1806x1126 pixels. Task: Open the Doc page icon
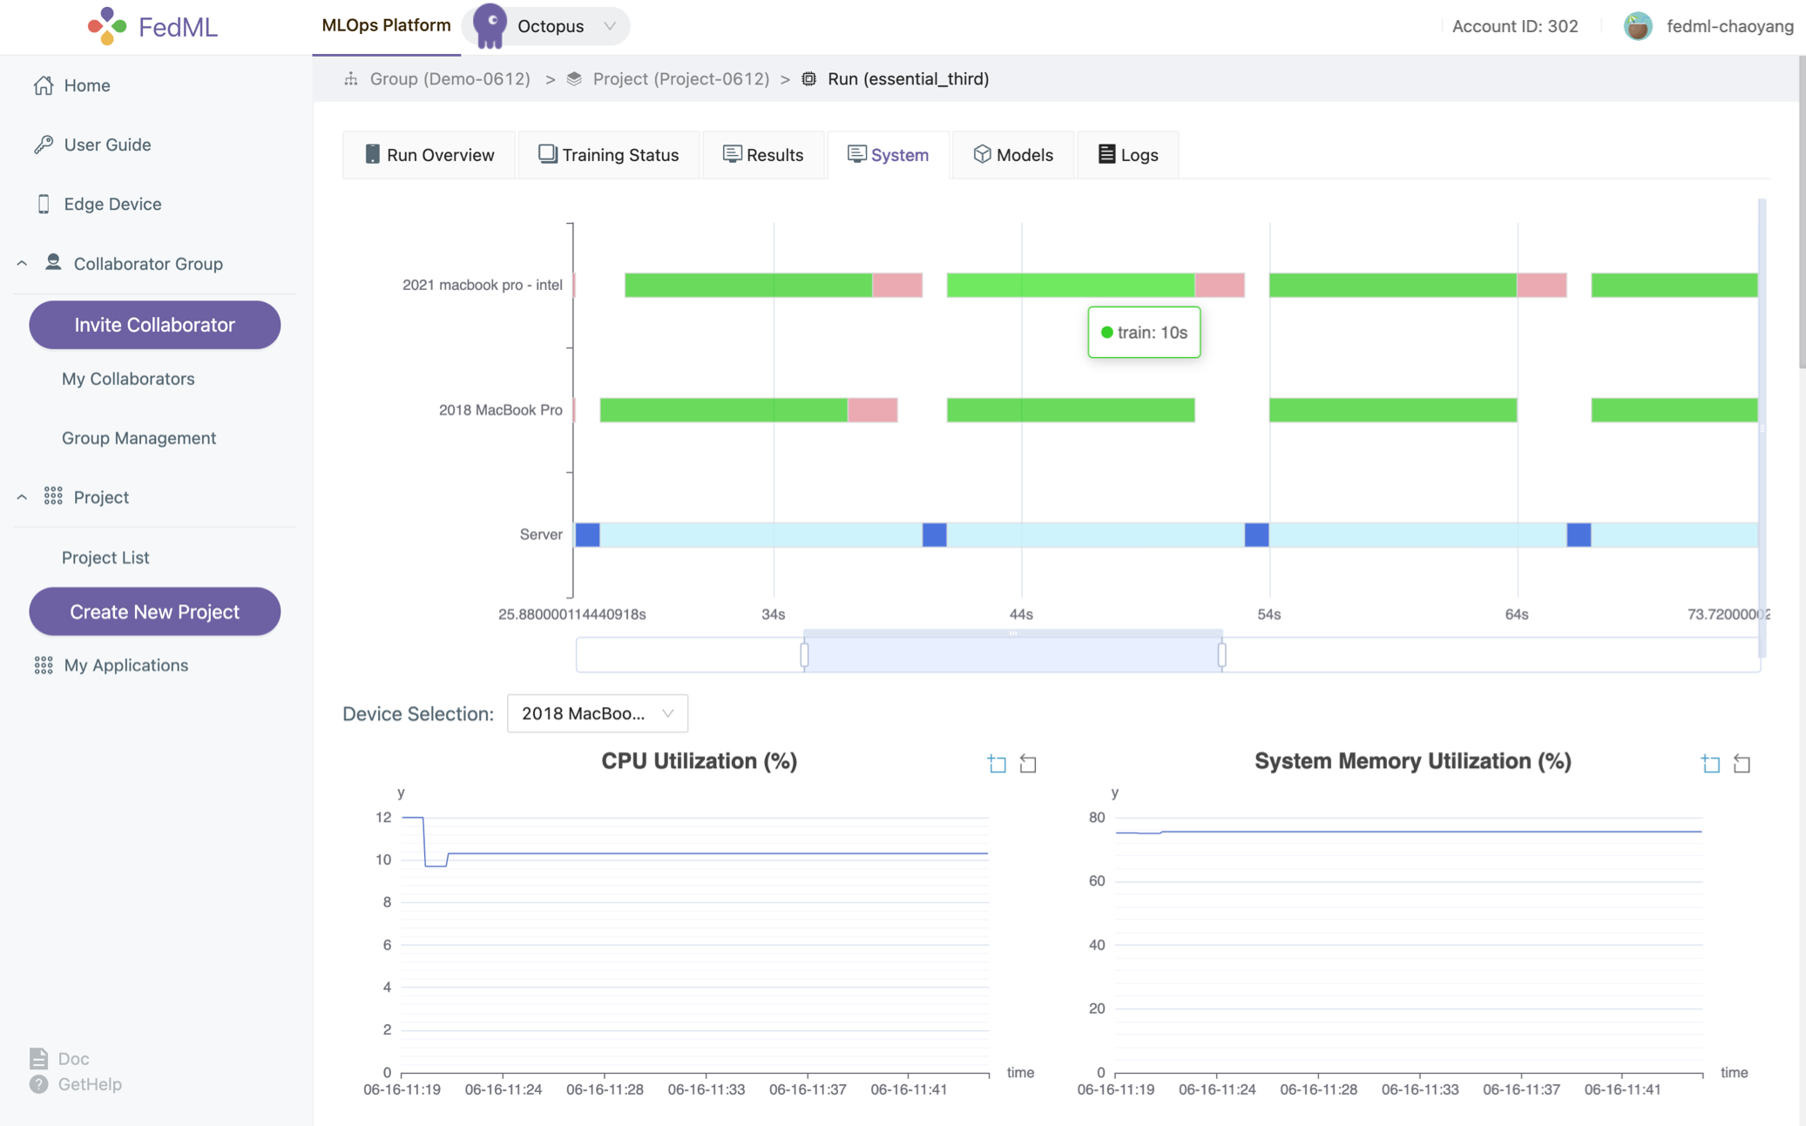(x=38, y=1058)
